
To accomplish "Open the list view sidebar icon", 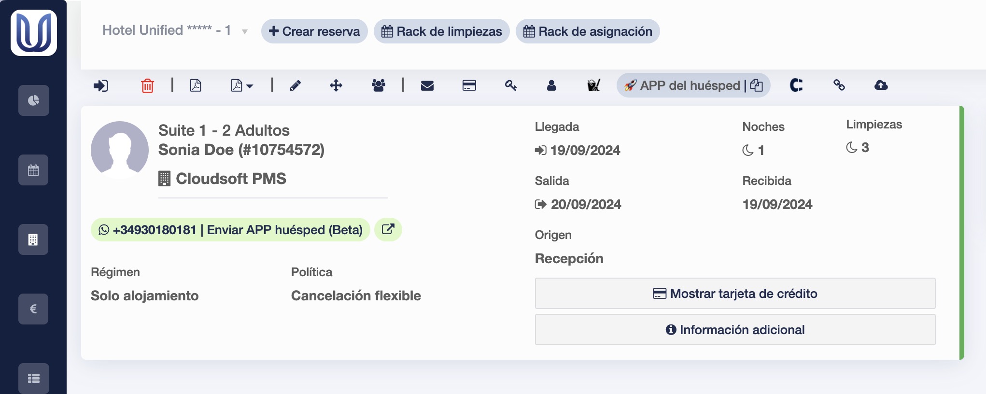I will tap(33, 378).
